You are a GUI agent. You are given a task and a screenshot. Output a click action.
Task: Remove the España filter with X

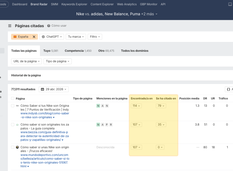coord(34,37)
